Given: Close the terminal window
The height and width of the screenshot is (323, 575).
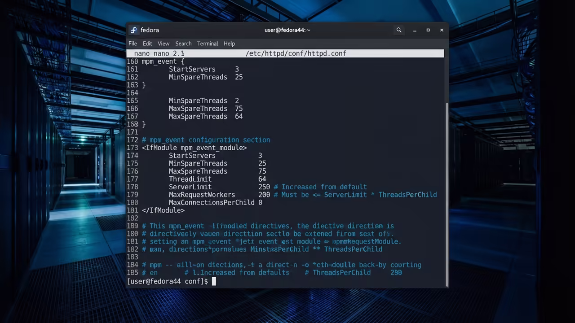Looking at the screenshot, I should coord(442,30).
